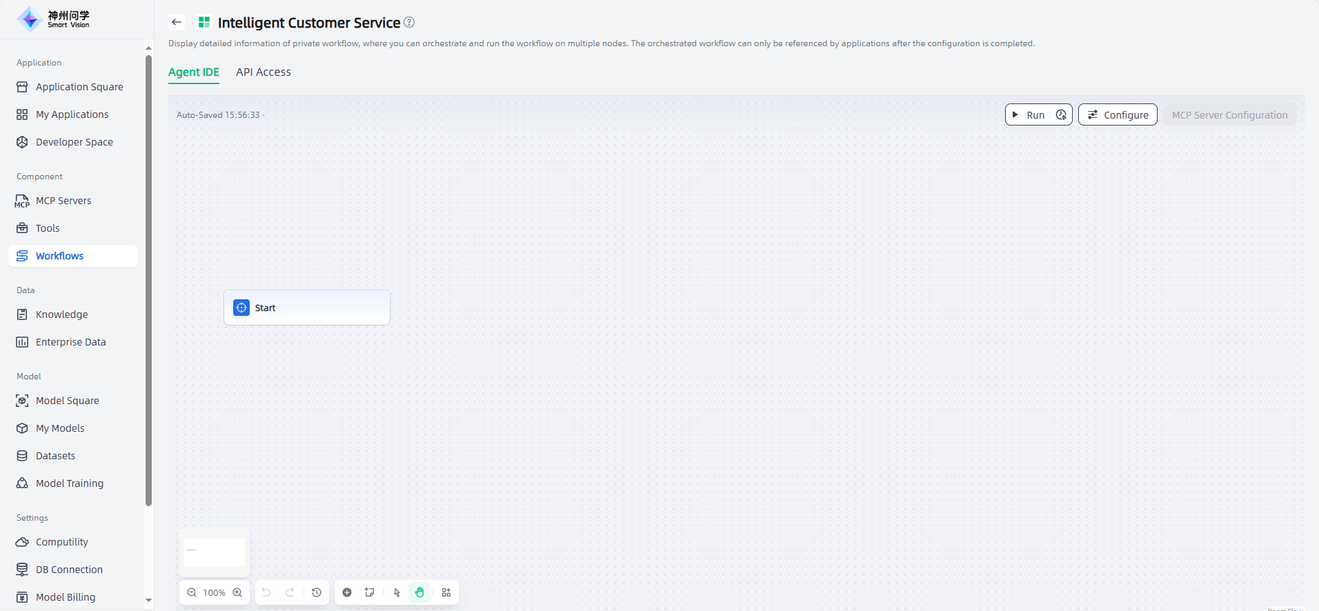The width and height of the screenshot is (1319, 611).
Task: Click the canvas minimap thumbnail
Action: pos(215,552)
